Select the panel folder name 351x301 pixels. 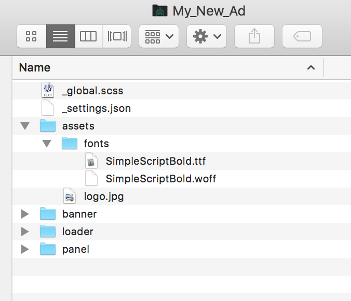click(x=76, y=249)
